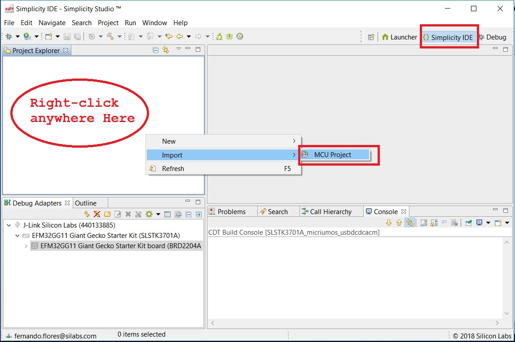
Task: Switch to the Problems tab
Action: 231,212
